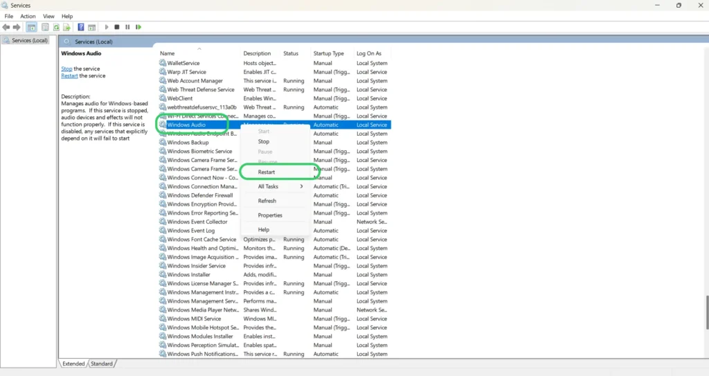Select the webthreatdefusersvc_113a0b row

pos(274,107)
